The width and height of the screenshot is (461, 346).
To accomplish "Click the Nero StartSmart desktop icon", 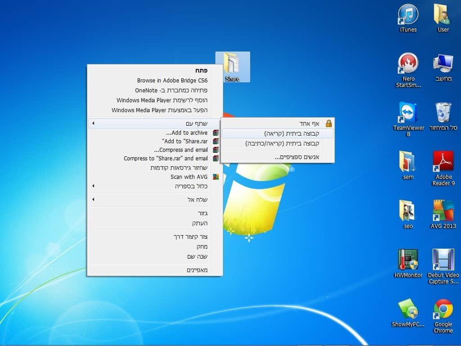I will coord(408,64).
